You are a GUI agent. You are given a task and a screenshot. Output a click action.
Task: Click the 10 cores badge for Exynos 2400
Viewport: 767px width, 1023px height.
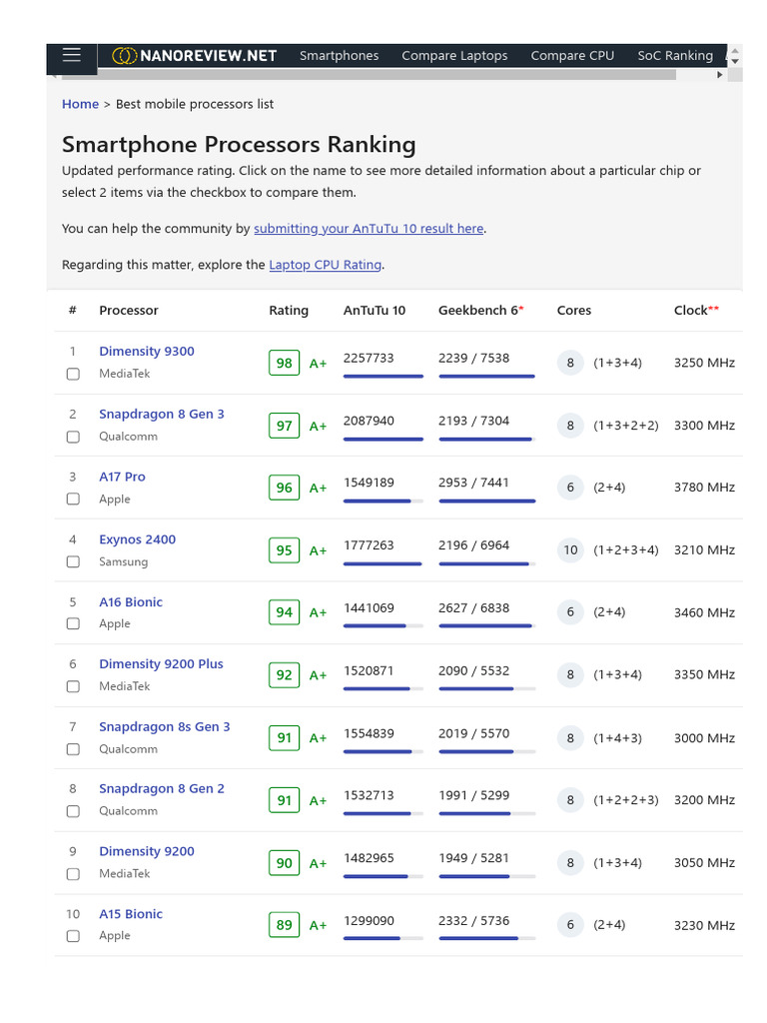[570, 549]
